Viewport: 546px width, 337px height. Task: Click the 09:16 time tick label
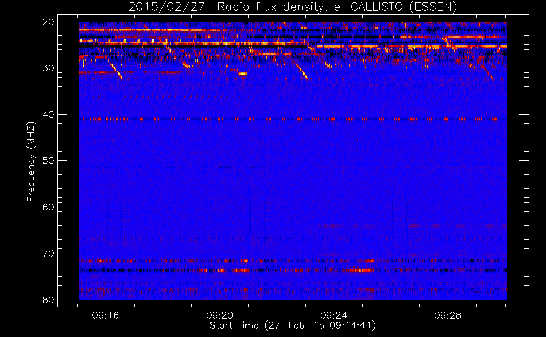106,316
